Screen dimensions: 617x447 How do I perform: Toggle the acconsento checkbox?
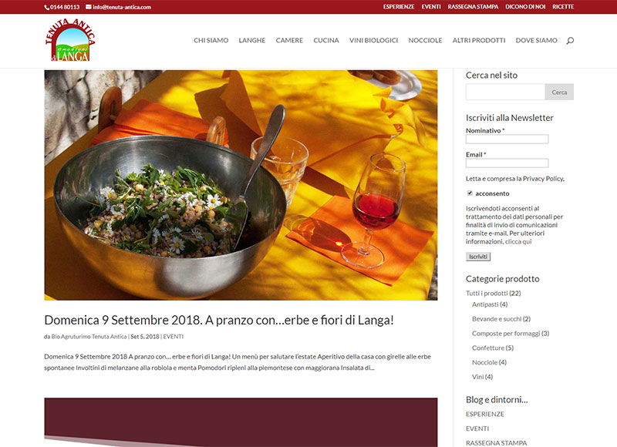tap(470, 193)
